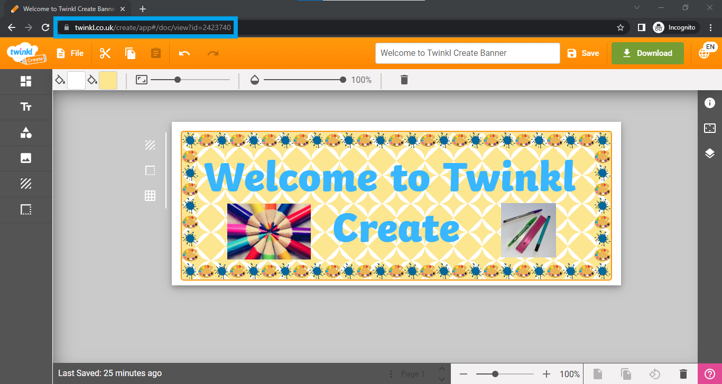Open the Backgrounds panel in sidebar
722x384 pixels.
click(26, 184)
